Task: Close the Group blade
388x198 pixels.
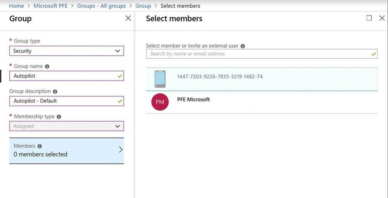Action: 128,18
